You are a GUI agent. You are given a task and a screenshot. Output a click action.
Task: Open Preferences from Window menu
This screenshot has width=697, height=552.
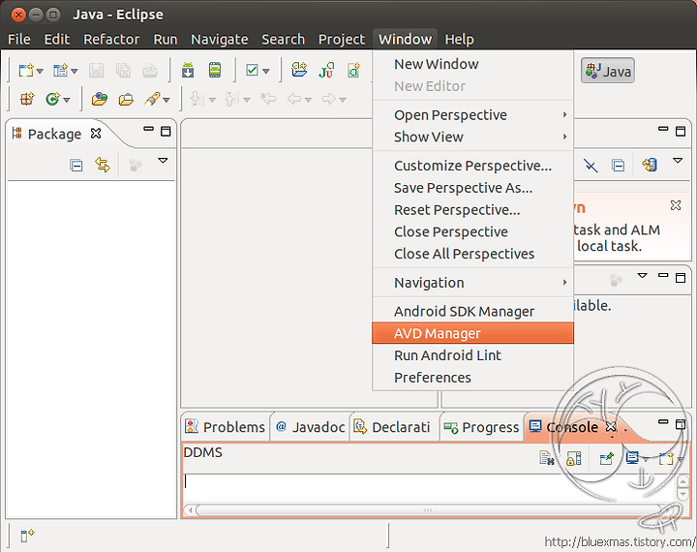click(x=473, y=378)
